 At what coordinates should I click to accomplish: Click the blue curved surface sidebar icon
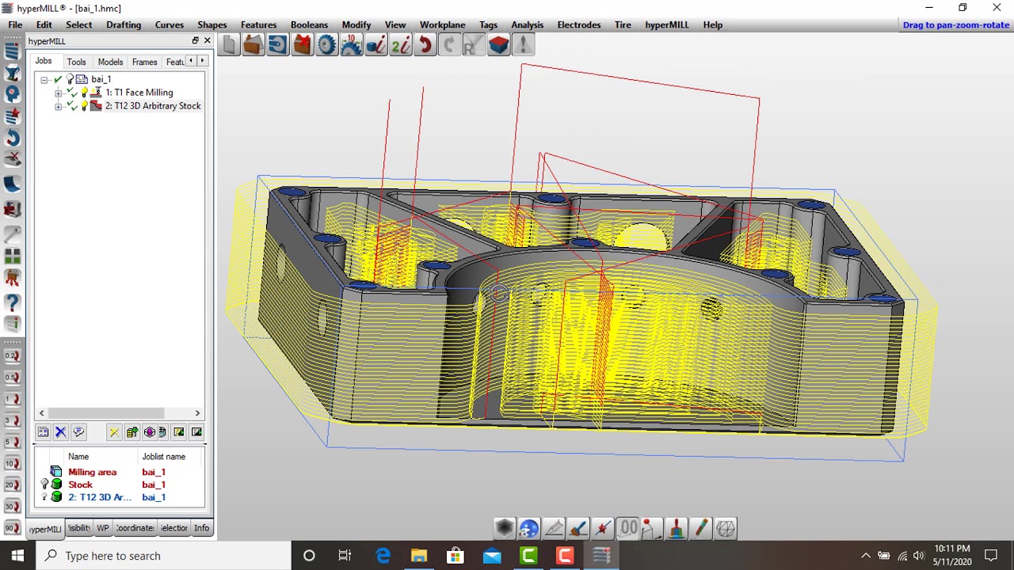point(12,184)
